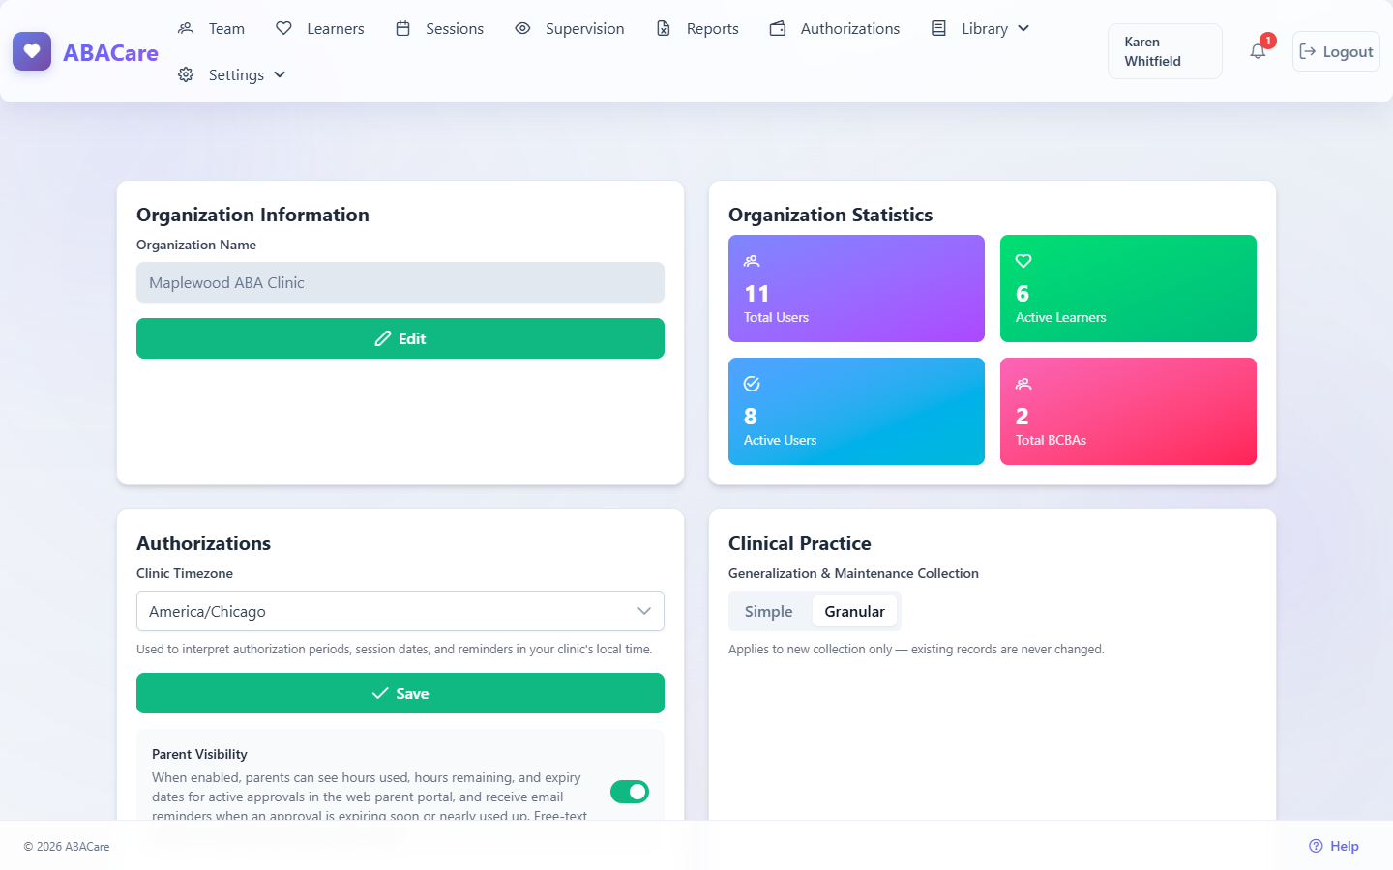Click the ABACare heart logo icon
The height and width of the screenshot is (870, 1393).
pos(32,51)
